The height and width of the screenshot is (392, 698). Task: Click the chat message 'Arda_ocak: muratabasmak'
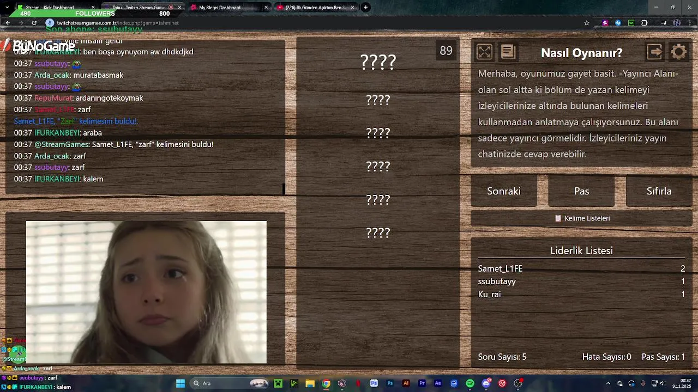pyautogui.click(x=69, y=75)
